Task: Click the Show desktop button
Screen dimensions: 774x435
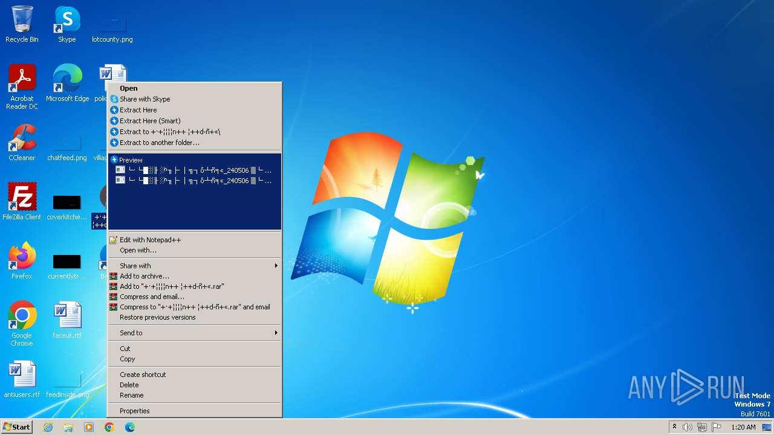Action: (x=767, y=427)
